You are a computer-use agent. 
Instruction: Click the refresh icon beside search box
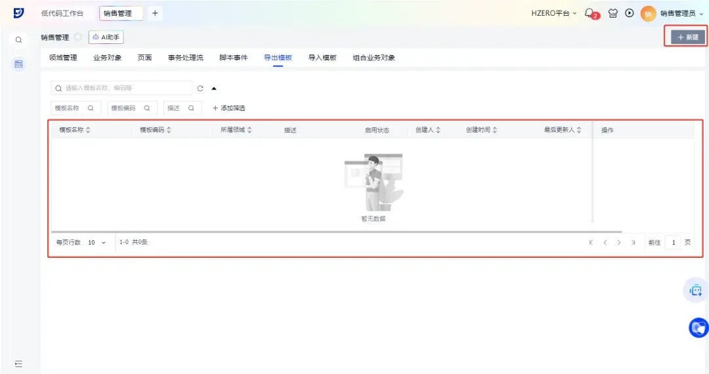point(200,88)
